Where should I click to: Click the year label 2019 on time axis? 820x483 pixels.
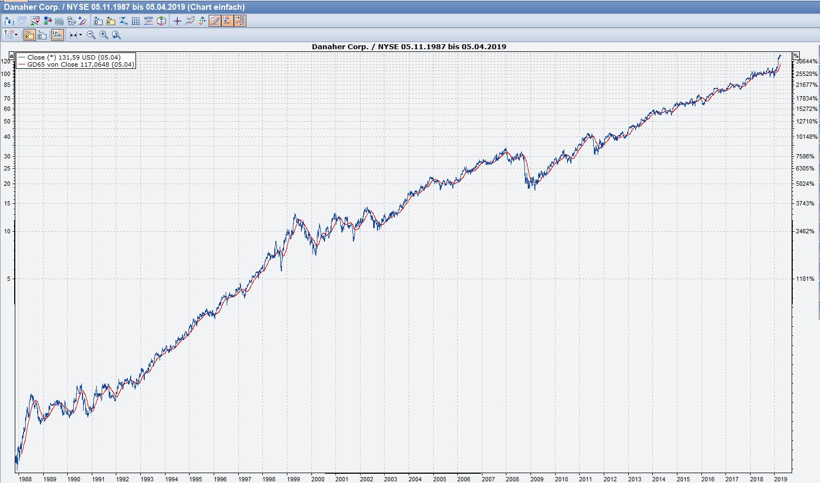point(781,479)
